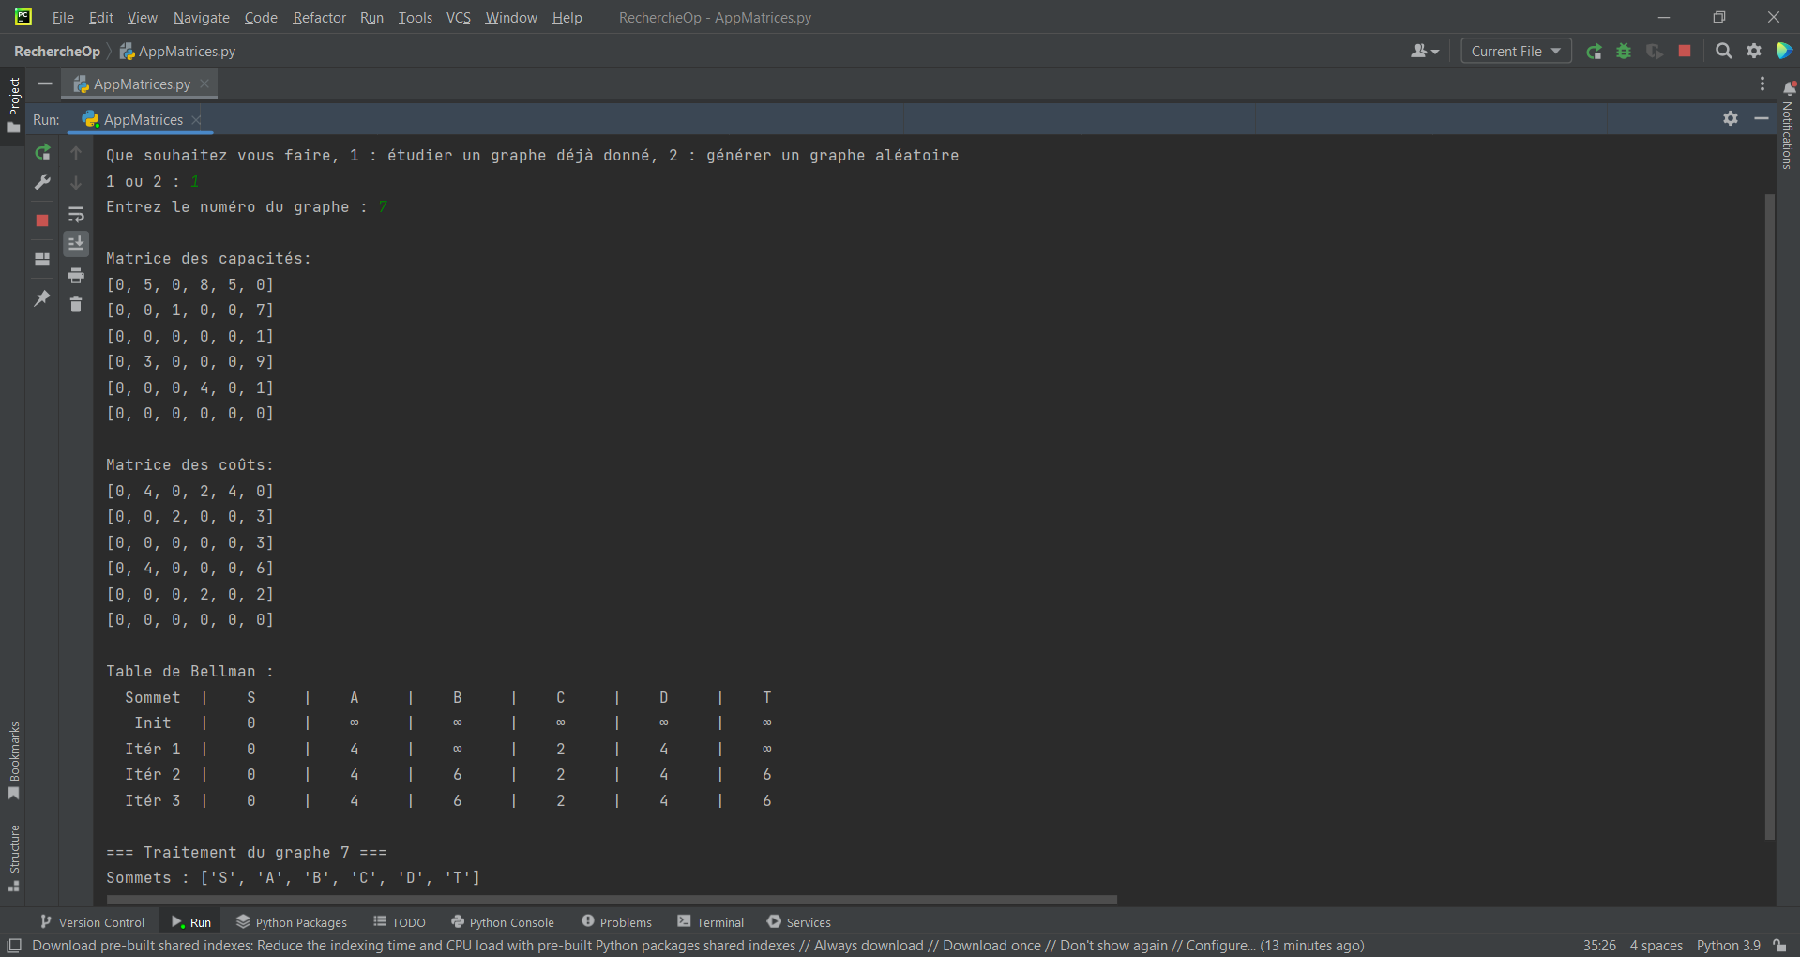This screenshot has width=1800, height=957.
Task: Collapse the editor area with the dash button
Action: point(44,84)
